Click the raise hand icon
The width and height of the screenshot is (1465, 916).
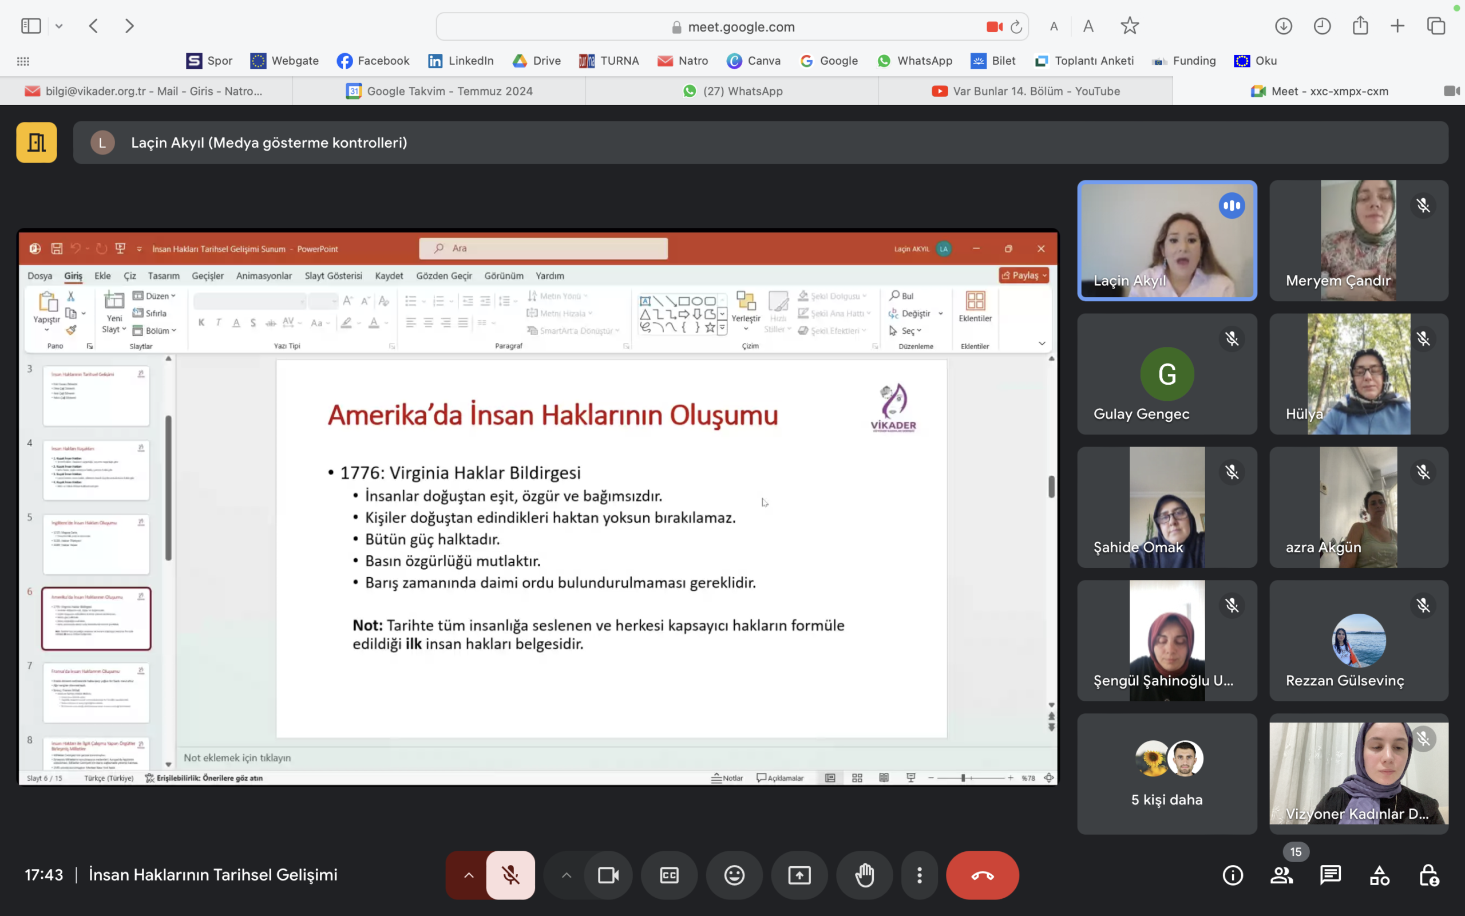[x=864, y=875]
